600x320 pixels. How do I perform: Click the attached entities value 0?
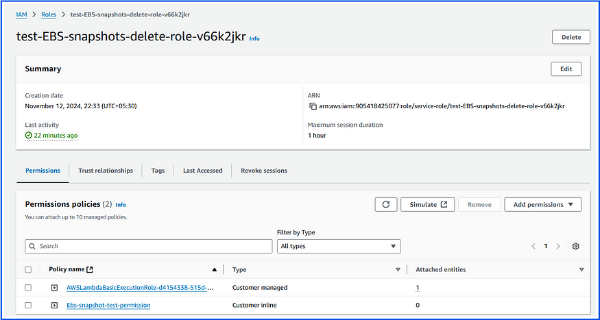pos(418,305)
